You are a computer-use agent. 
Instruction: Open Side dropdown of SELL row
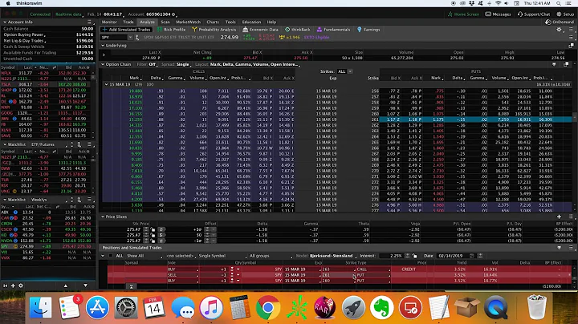pos(183,275)
